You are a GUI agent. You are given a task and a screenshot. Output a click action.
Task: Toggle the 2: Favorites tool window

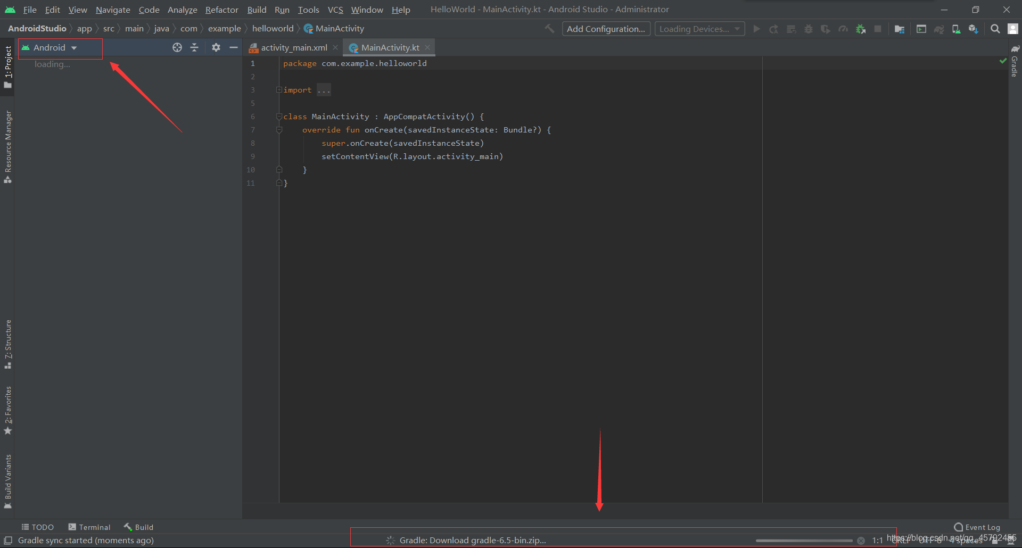pos(8,411)
